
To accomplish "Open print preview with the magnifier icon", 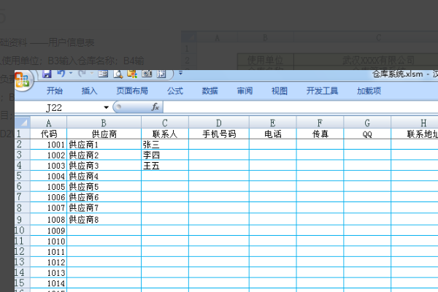I will point(118,74).
